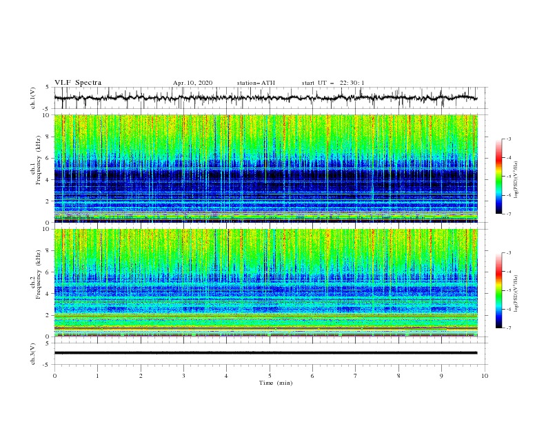This screenshot has width=546, height=422.
Task: Click the time axis tick label "5"
Action: click(270, 376)
